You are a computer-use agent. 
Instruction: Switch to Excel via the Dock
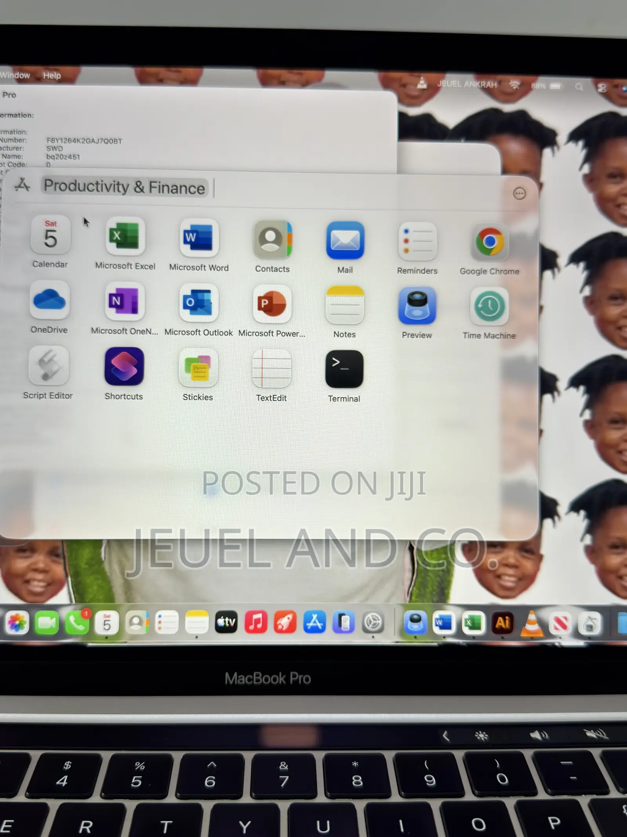pos(473,623)
